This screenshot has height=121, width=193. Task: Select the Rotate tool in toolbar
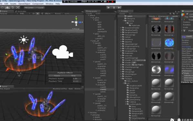coord(13,8)
